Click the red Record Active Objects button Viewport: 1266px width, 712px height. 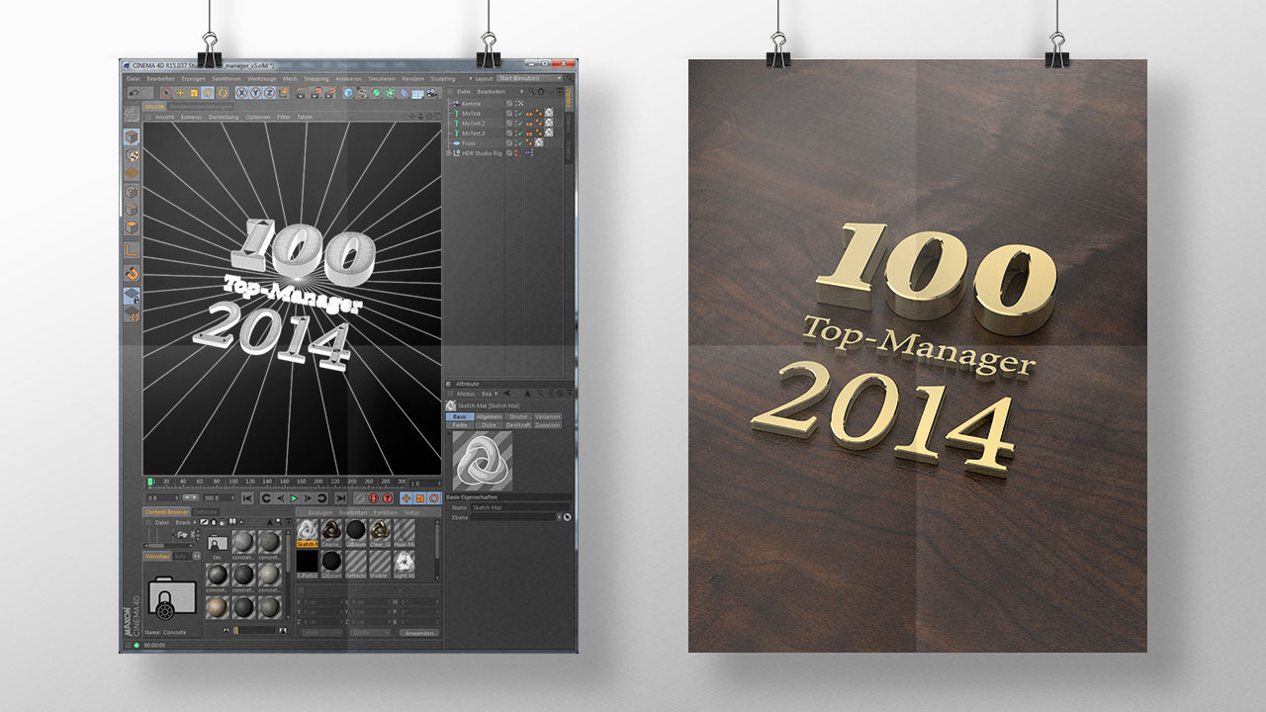(x=374, y=498)
